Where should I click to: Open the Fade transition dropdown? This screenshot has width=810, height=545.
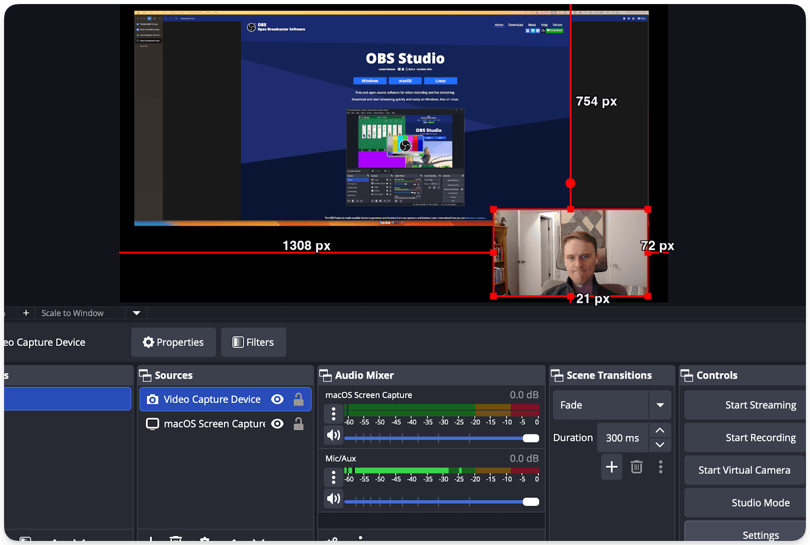(x=660, y=404)
